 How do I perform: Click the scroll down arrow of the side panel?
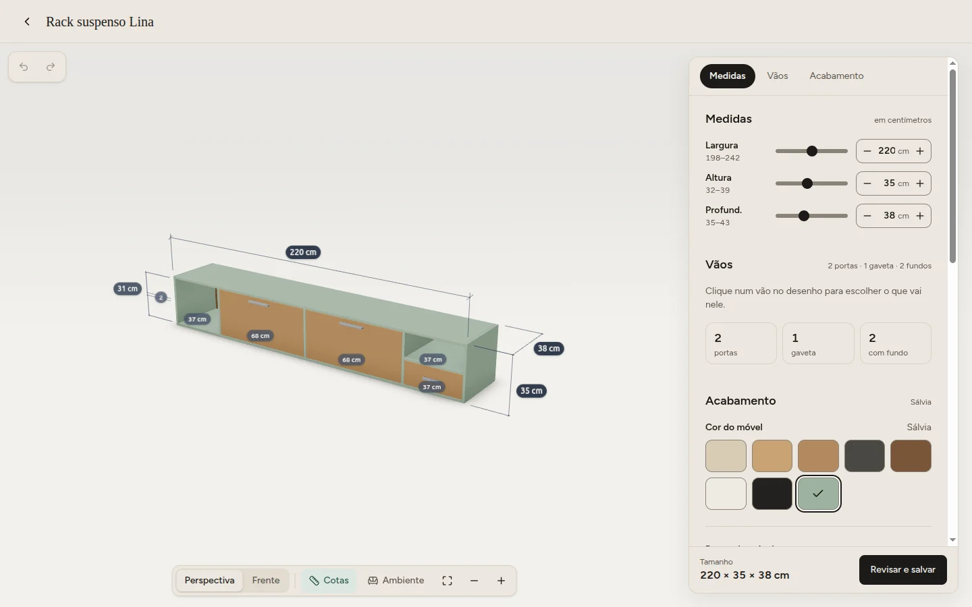(952, 540)
